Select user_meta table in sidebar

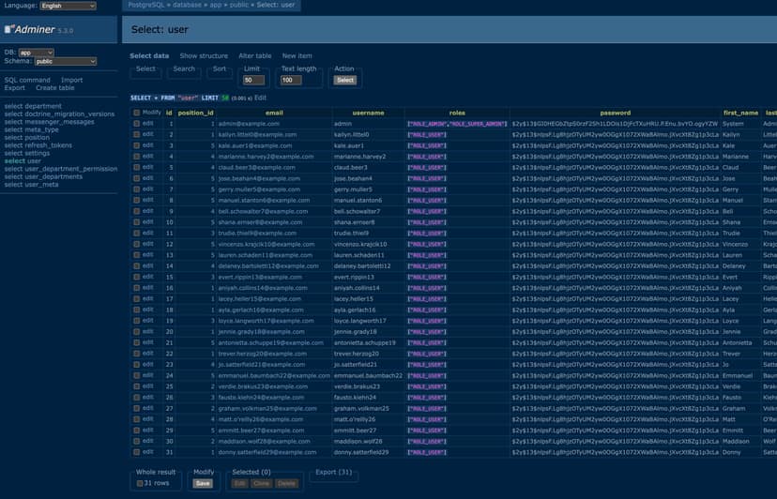coord(41,185)
